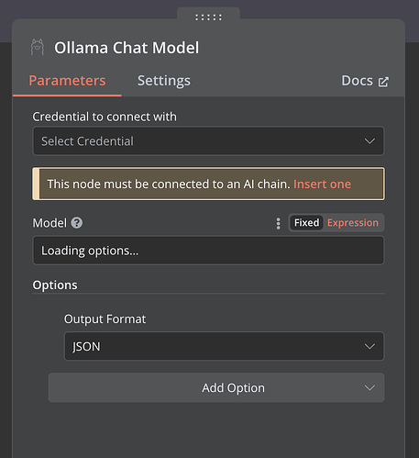This screenshot has width=419, height=458.
Task: Click the external link icon beside Docs
Action: pos(383,82)
